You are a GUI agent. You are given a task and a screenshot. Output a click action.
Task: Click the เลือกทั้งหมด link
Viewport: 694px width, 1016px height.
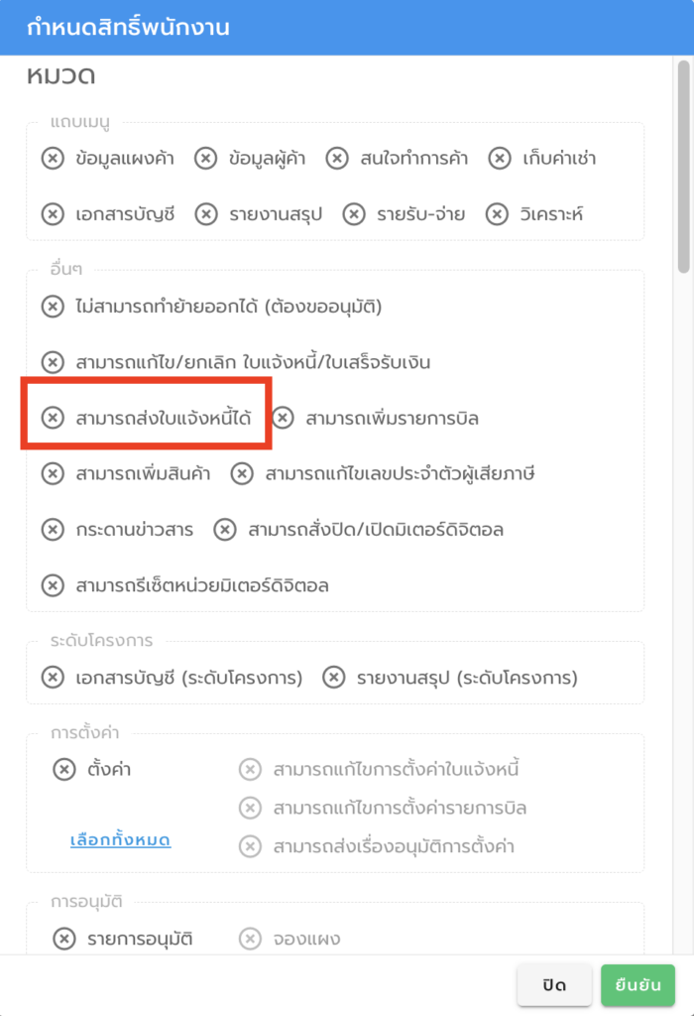pos(120,840)
